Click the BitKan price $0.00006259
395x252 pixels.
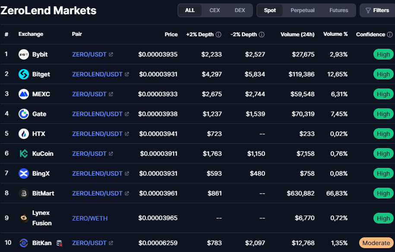point(158,243)
